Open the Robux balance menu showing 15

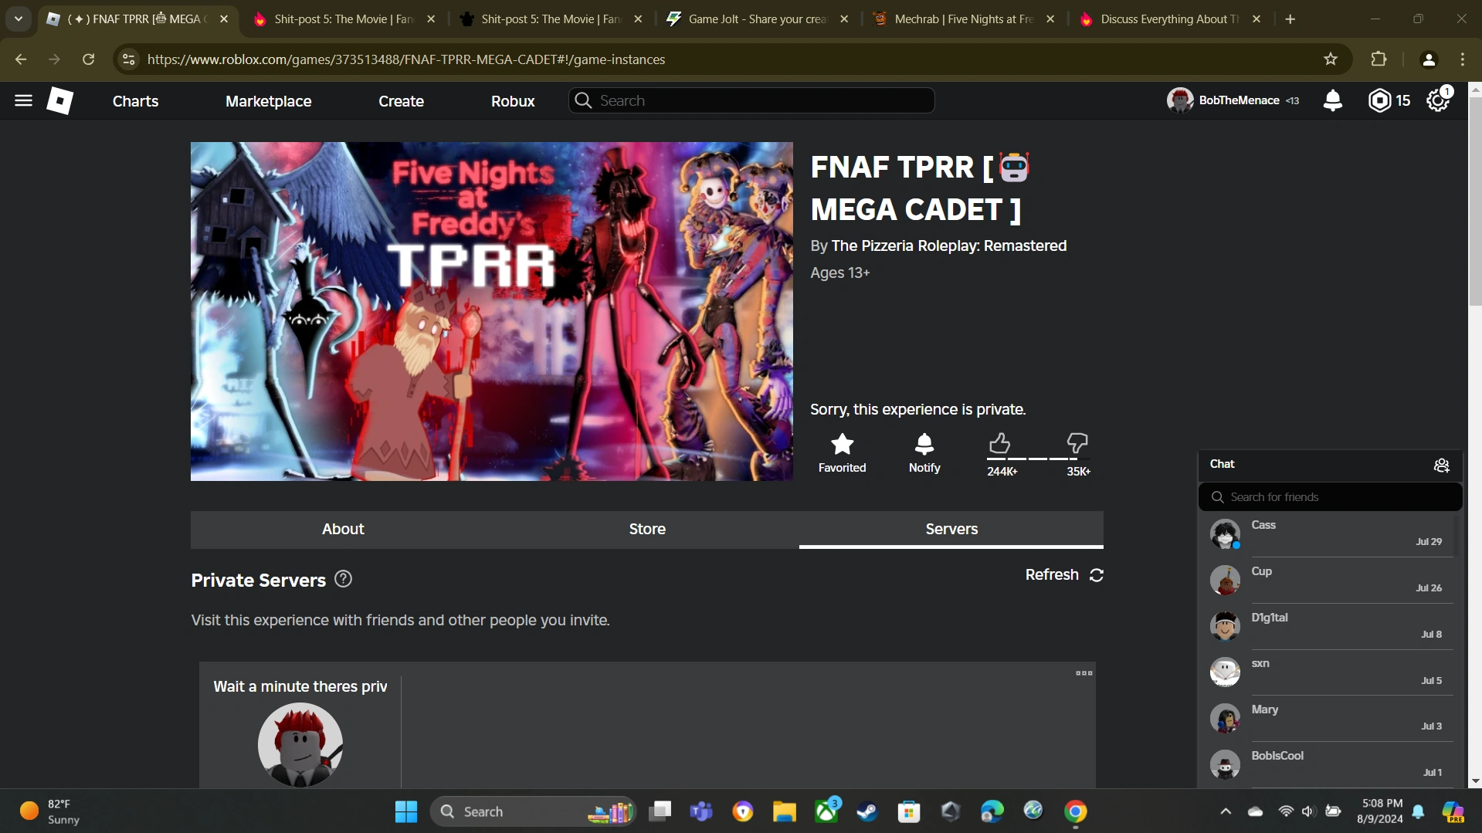point(1388,100)
